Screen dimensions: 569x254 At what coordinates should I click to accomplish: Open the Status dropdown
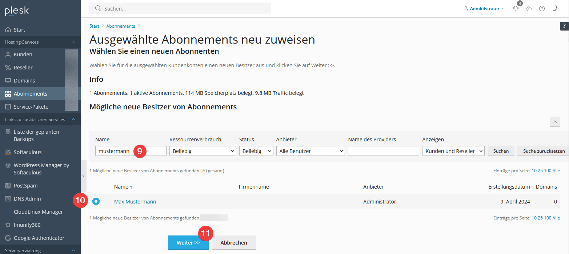coord(256,151)
